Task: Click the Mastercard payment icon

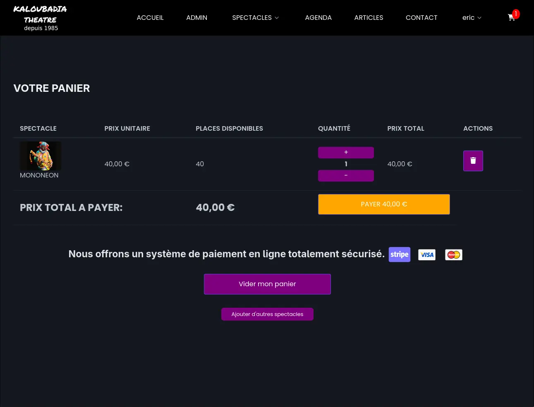Action: 453,254
